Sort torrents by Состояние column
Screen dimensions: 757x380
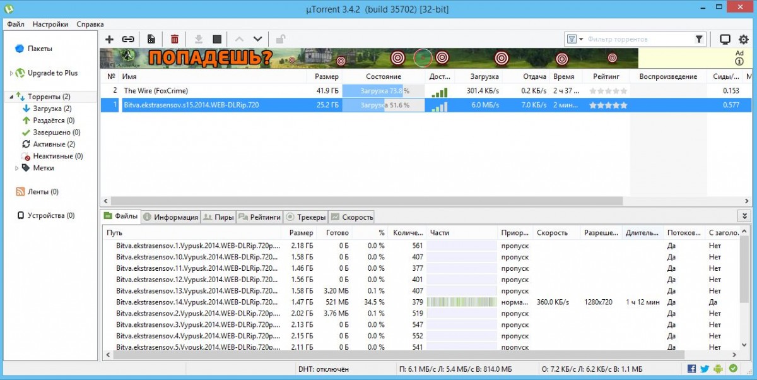(384, 76)
